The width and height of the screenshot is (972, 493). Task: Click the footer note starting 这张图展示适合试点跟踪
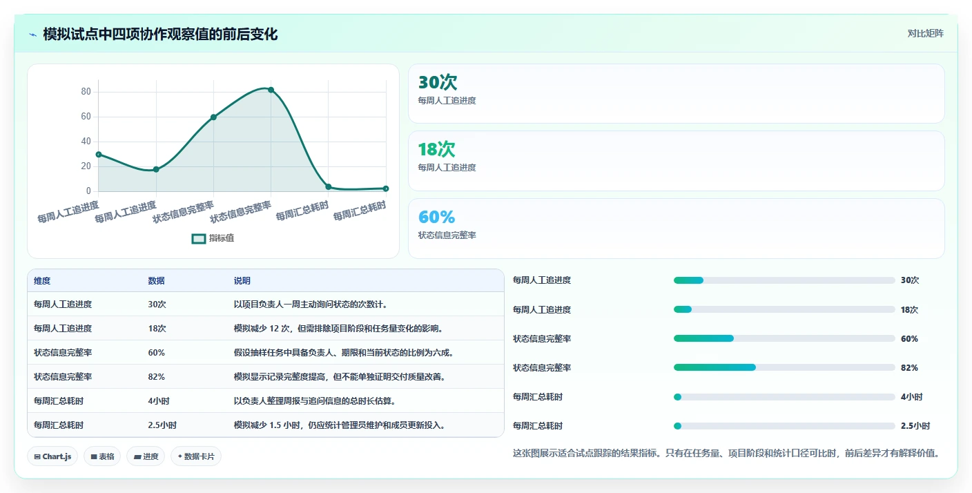click(726, 454)
